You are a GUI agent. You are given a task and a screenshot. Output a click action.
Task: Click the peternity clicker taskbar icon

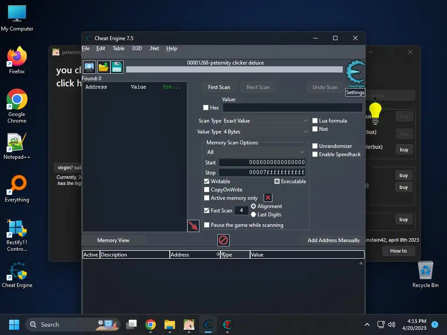point(189,325)
